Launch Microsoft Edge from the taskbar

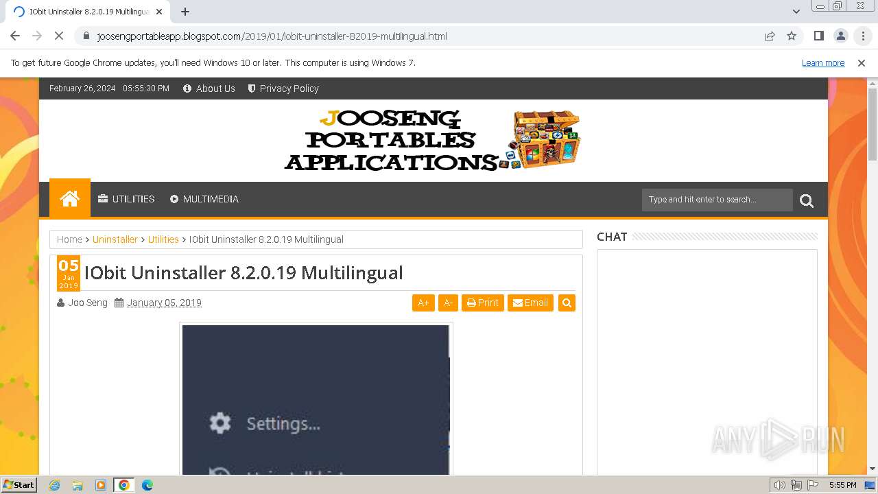point(147,485)
